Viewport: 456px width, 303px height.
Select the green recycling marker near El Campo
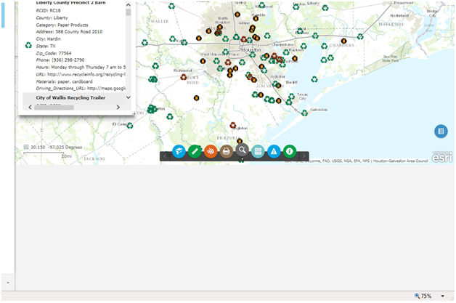click(130, 126)
